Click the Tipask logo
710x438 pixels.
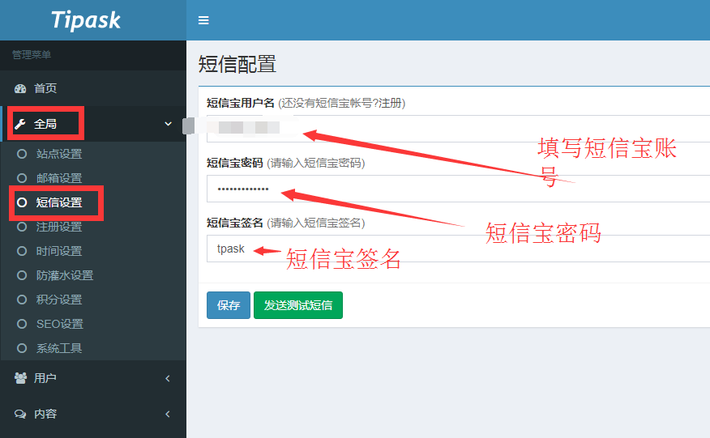[85, 20]
